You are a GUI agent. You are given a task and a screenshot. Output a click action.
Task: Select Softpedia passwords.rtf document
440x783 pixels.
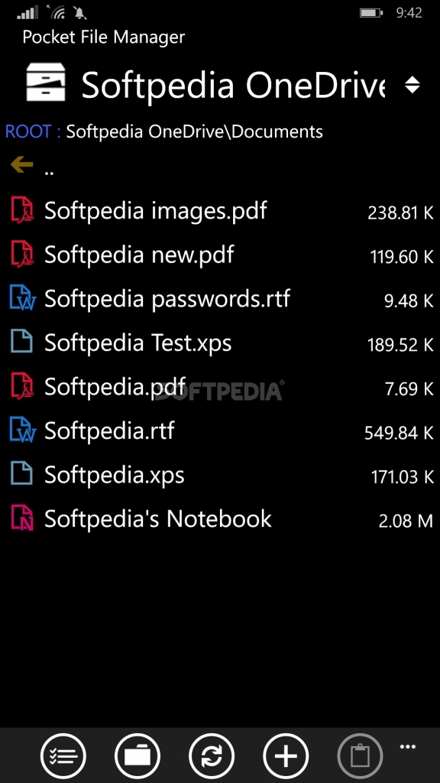[220, 299]
